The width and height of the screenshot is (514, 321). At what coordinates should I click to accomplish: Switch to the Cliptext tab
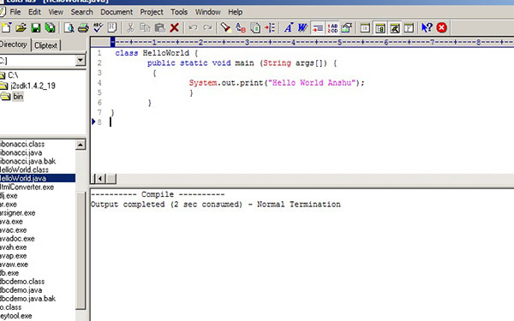click(46, 45)
